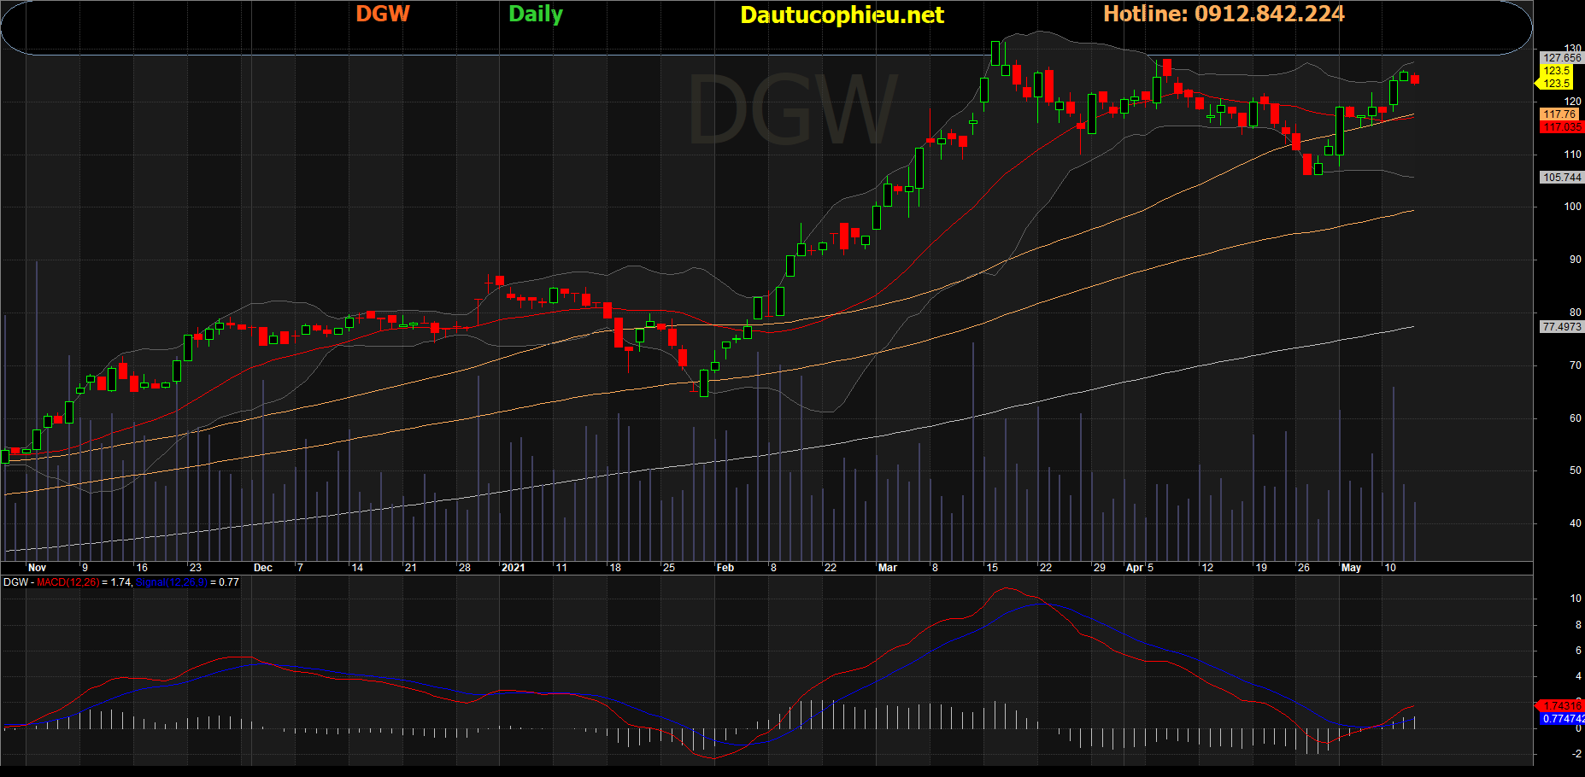The width and height of the screenshot is (1585, 777).
Task: Click the gray 127.656 upper band tag
Action: click(x=1561, y=58)
